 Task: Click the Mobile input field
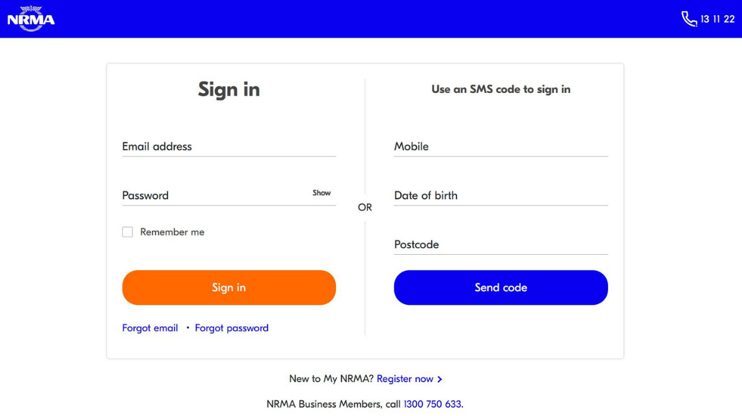point(501,147)
